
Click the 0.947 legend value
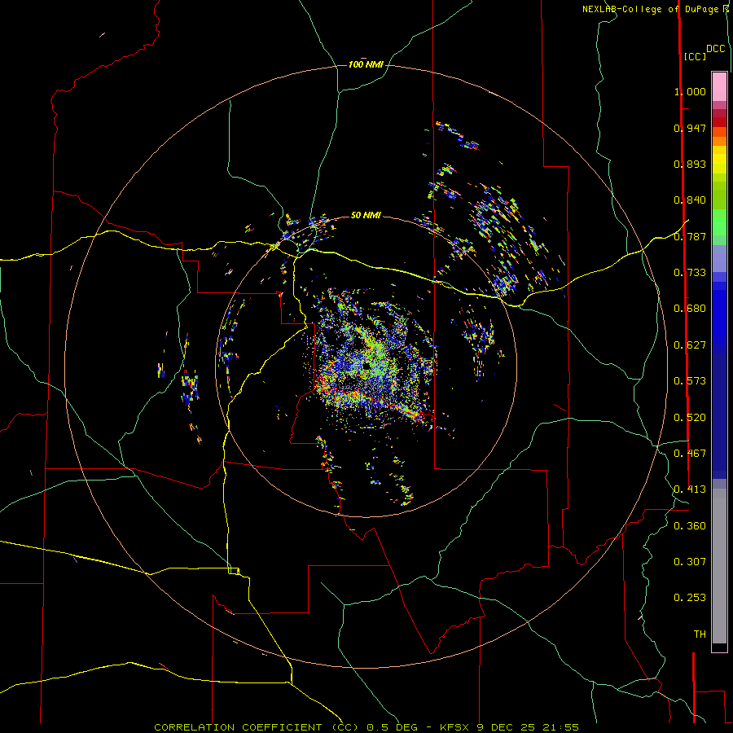(690, 128)
